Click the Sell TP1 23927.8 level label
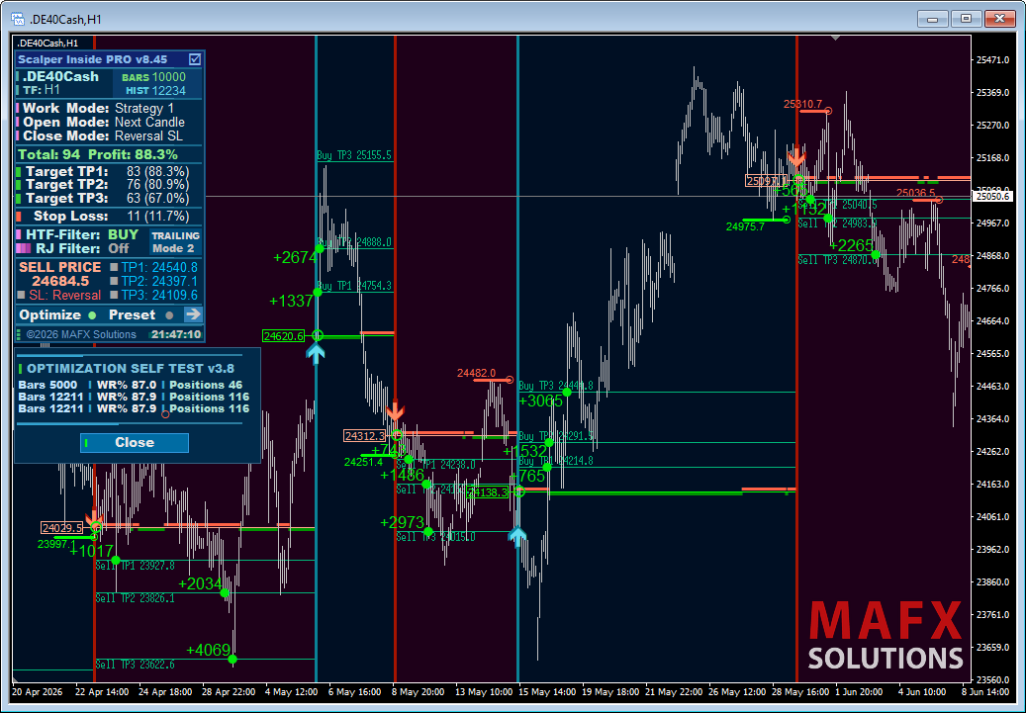This screenshot has width=1026, height=713. tap(136, 566)
